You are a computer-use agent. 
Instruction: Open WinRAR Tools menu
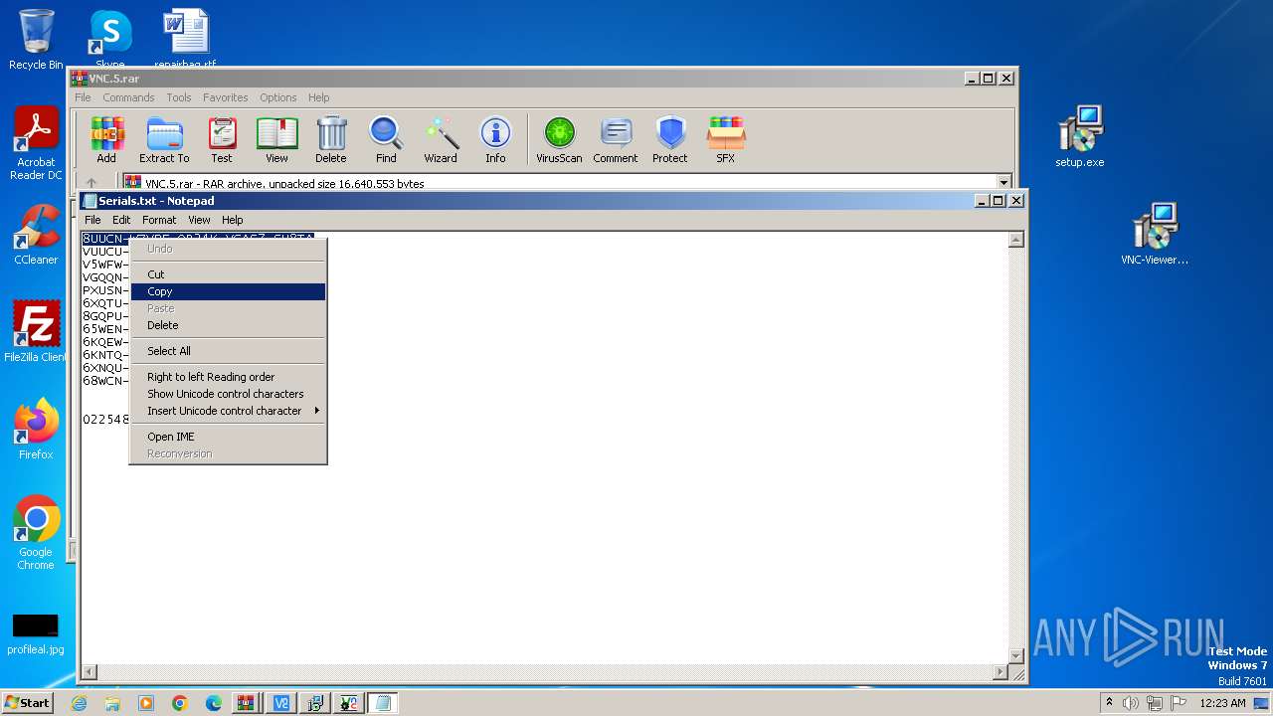[179, 97]
